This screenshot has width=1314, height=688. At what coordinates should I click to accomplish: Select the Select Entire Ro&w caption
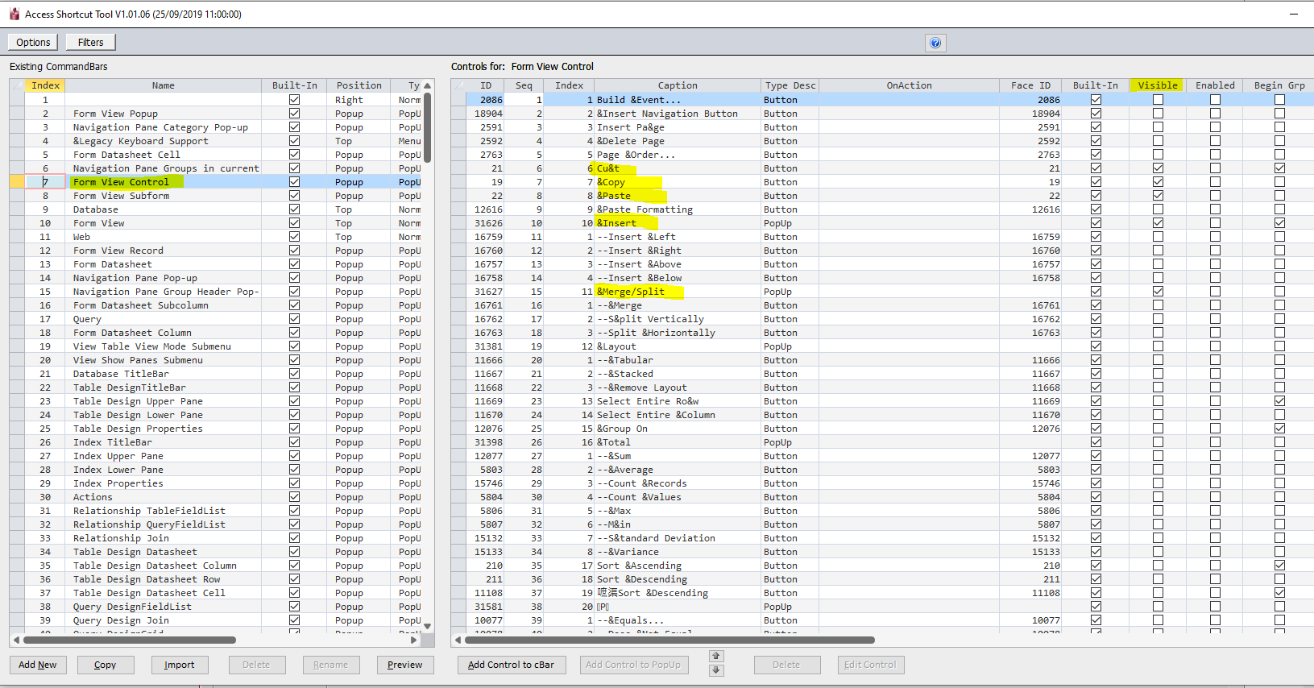click(x=678, y=401)
